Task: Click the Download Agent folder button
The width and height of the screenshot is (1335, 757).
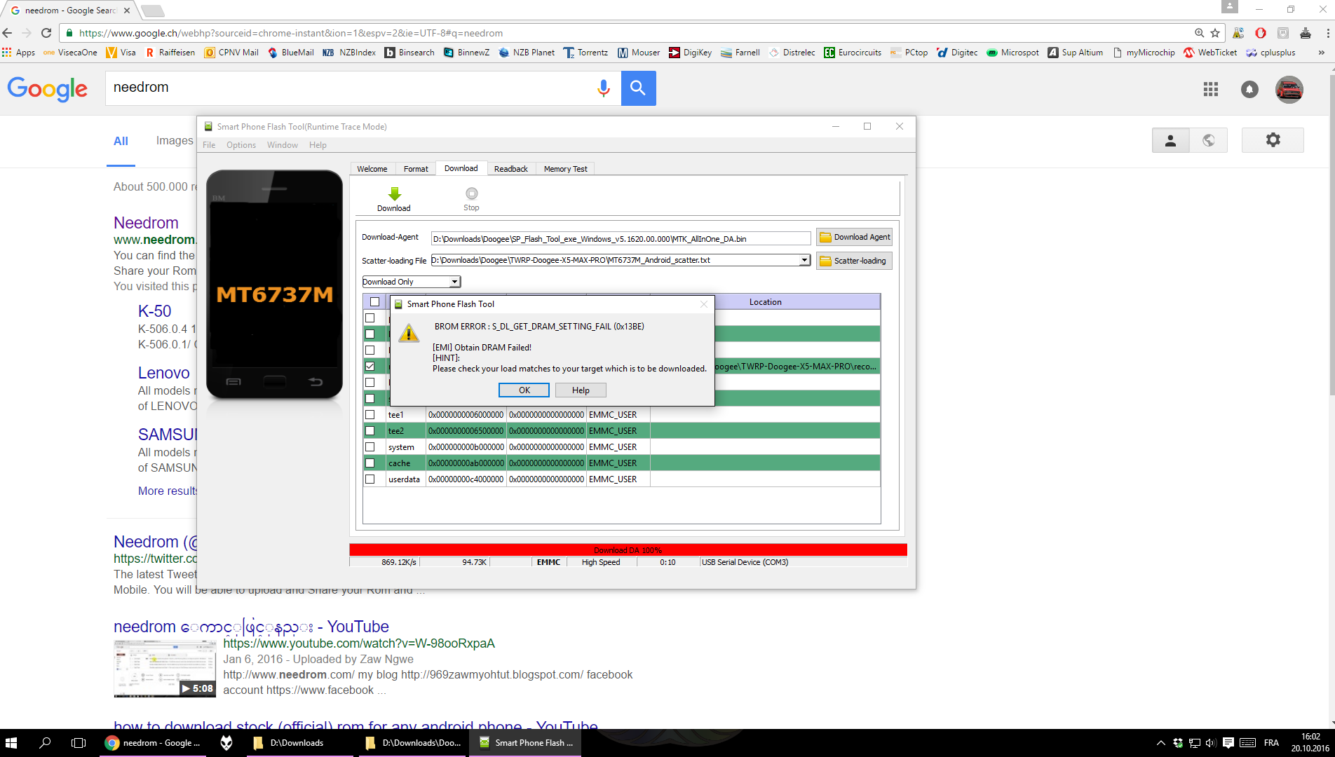Action: [854, 238]
